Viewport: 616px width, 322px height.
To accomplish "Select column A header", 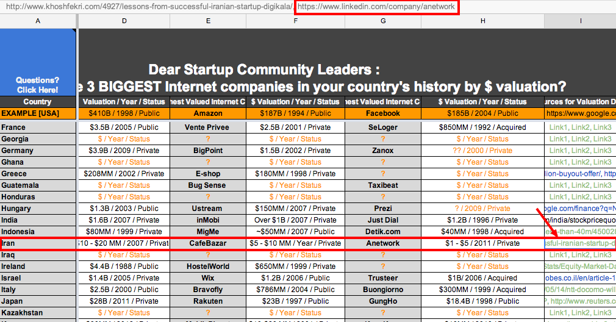I will click(x=38, y=21).
